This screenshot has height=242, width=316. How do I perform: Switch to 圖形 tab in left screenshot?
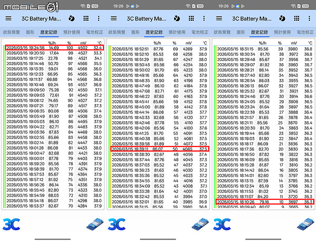coord(30,32)
